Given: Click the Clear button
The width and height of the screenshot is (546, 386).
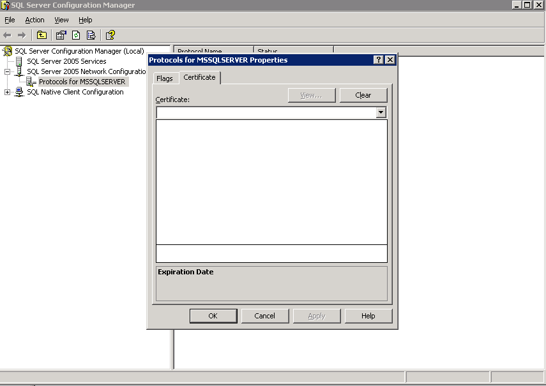Looking at the screenshot, I should coord(363,94).
